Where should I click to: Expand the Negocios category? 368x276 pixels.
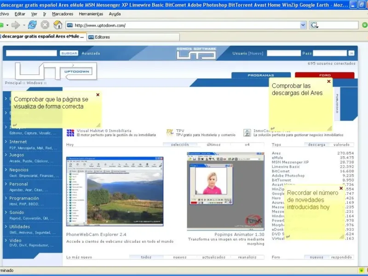tap(19, 170)
